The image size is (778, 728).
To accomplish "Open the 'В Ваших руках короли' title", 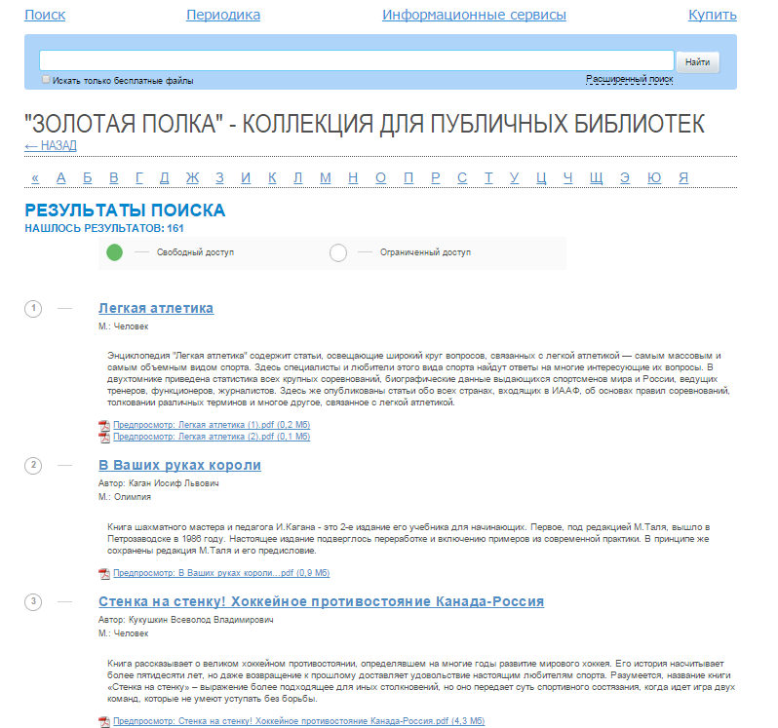I will (179, 465).
